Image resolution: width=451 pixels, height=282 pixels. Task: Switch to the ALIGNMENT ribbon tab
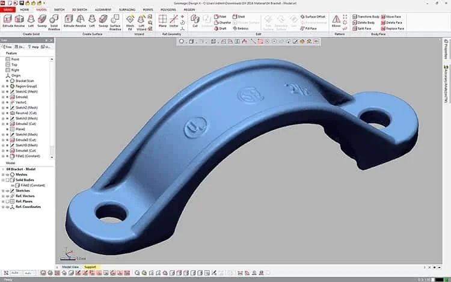coord(103,10)
